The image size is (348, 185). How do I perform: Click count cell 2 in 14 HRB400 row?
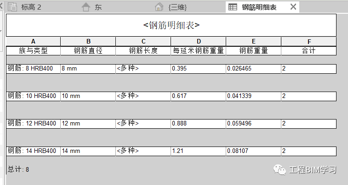point(309,151)
